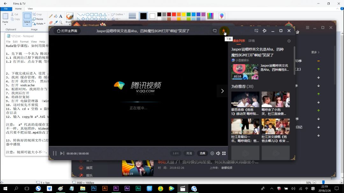Click the zoom out minus button in Paint
344x193 pixels.
[x=314, y=183]
